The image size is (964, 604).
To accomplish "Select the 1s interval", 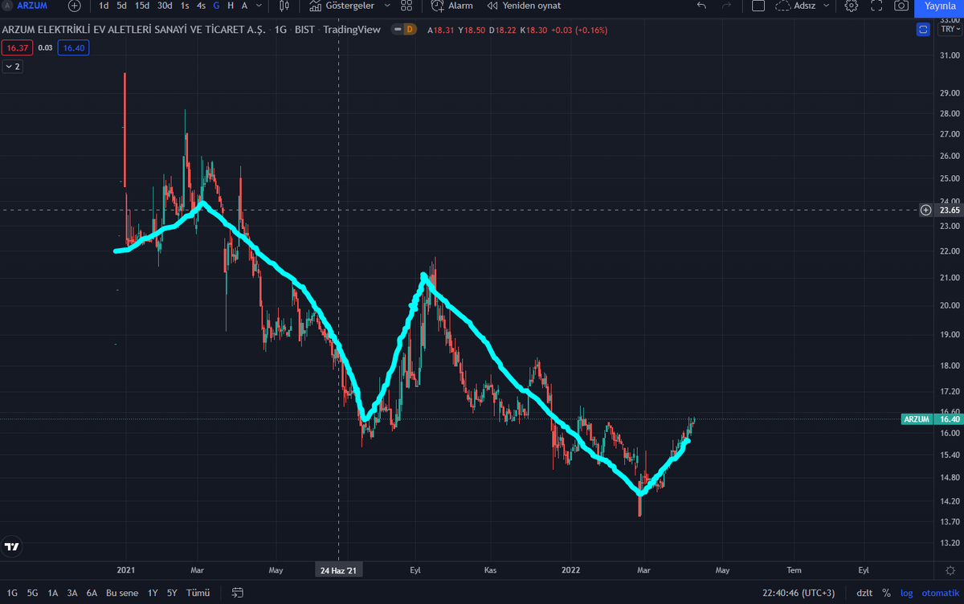I will pyautogui.click(x=185, y=6).
